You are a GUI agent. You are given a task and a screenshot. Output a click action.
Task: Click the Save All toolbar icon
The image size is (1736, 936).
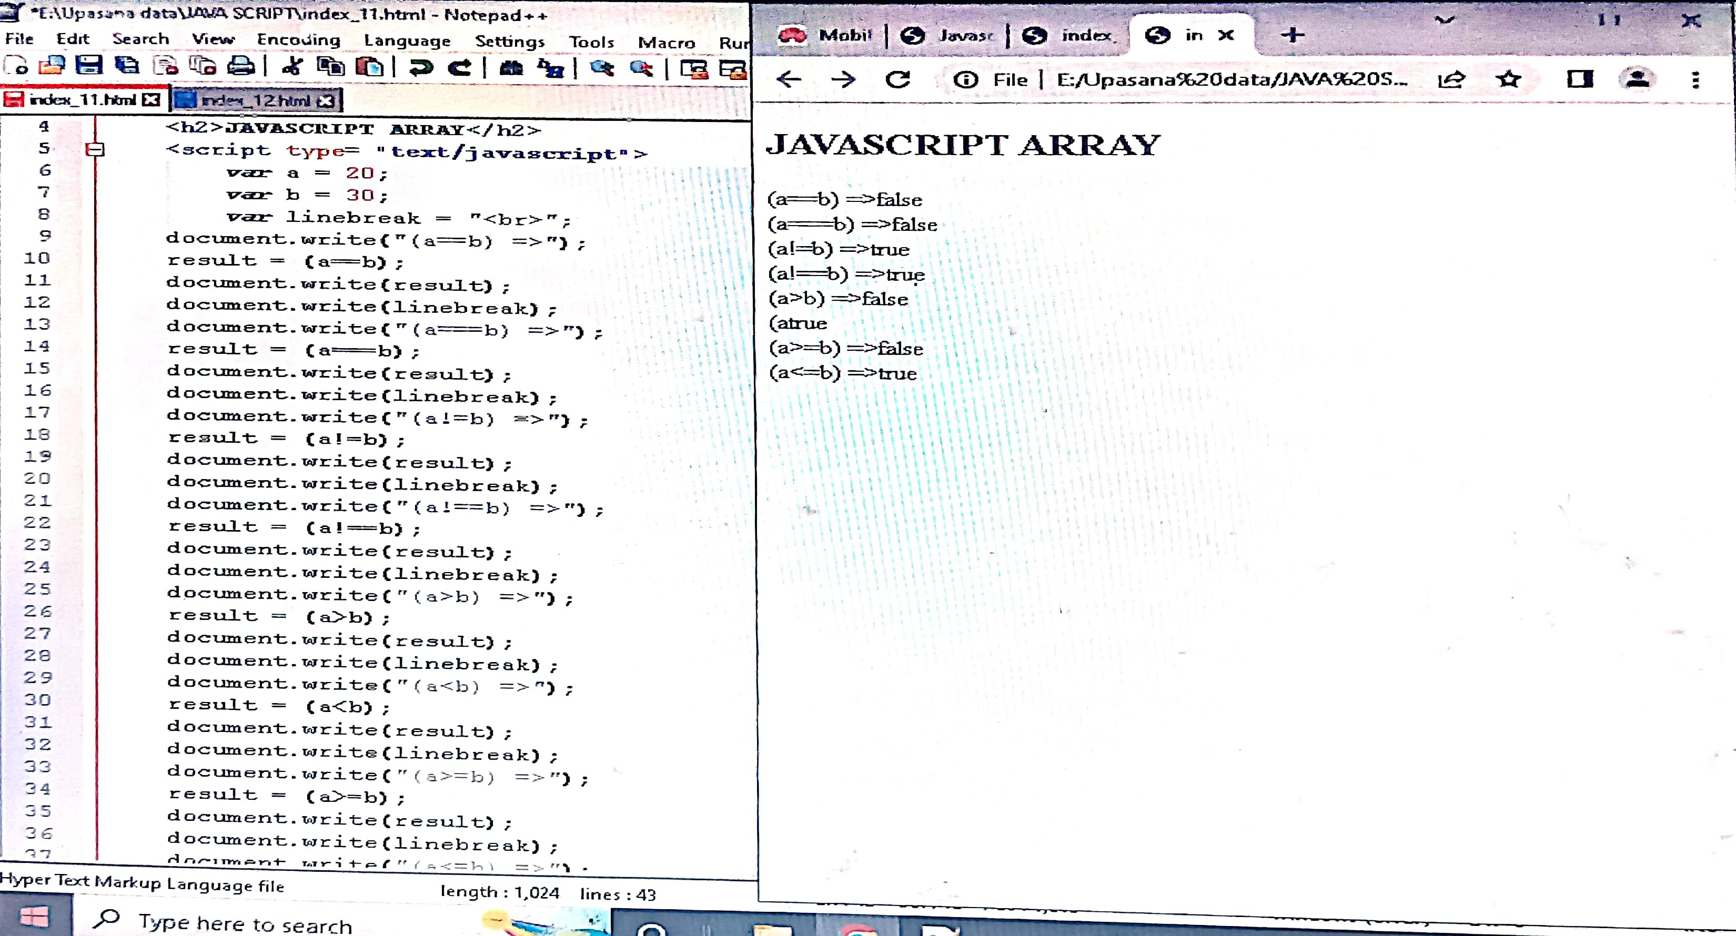(x=127, y=66)
